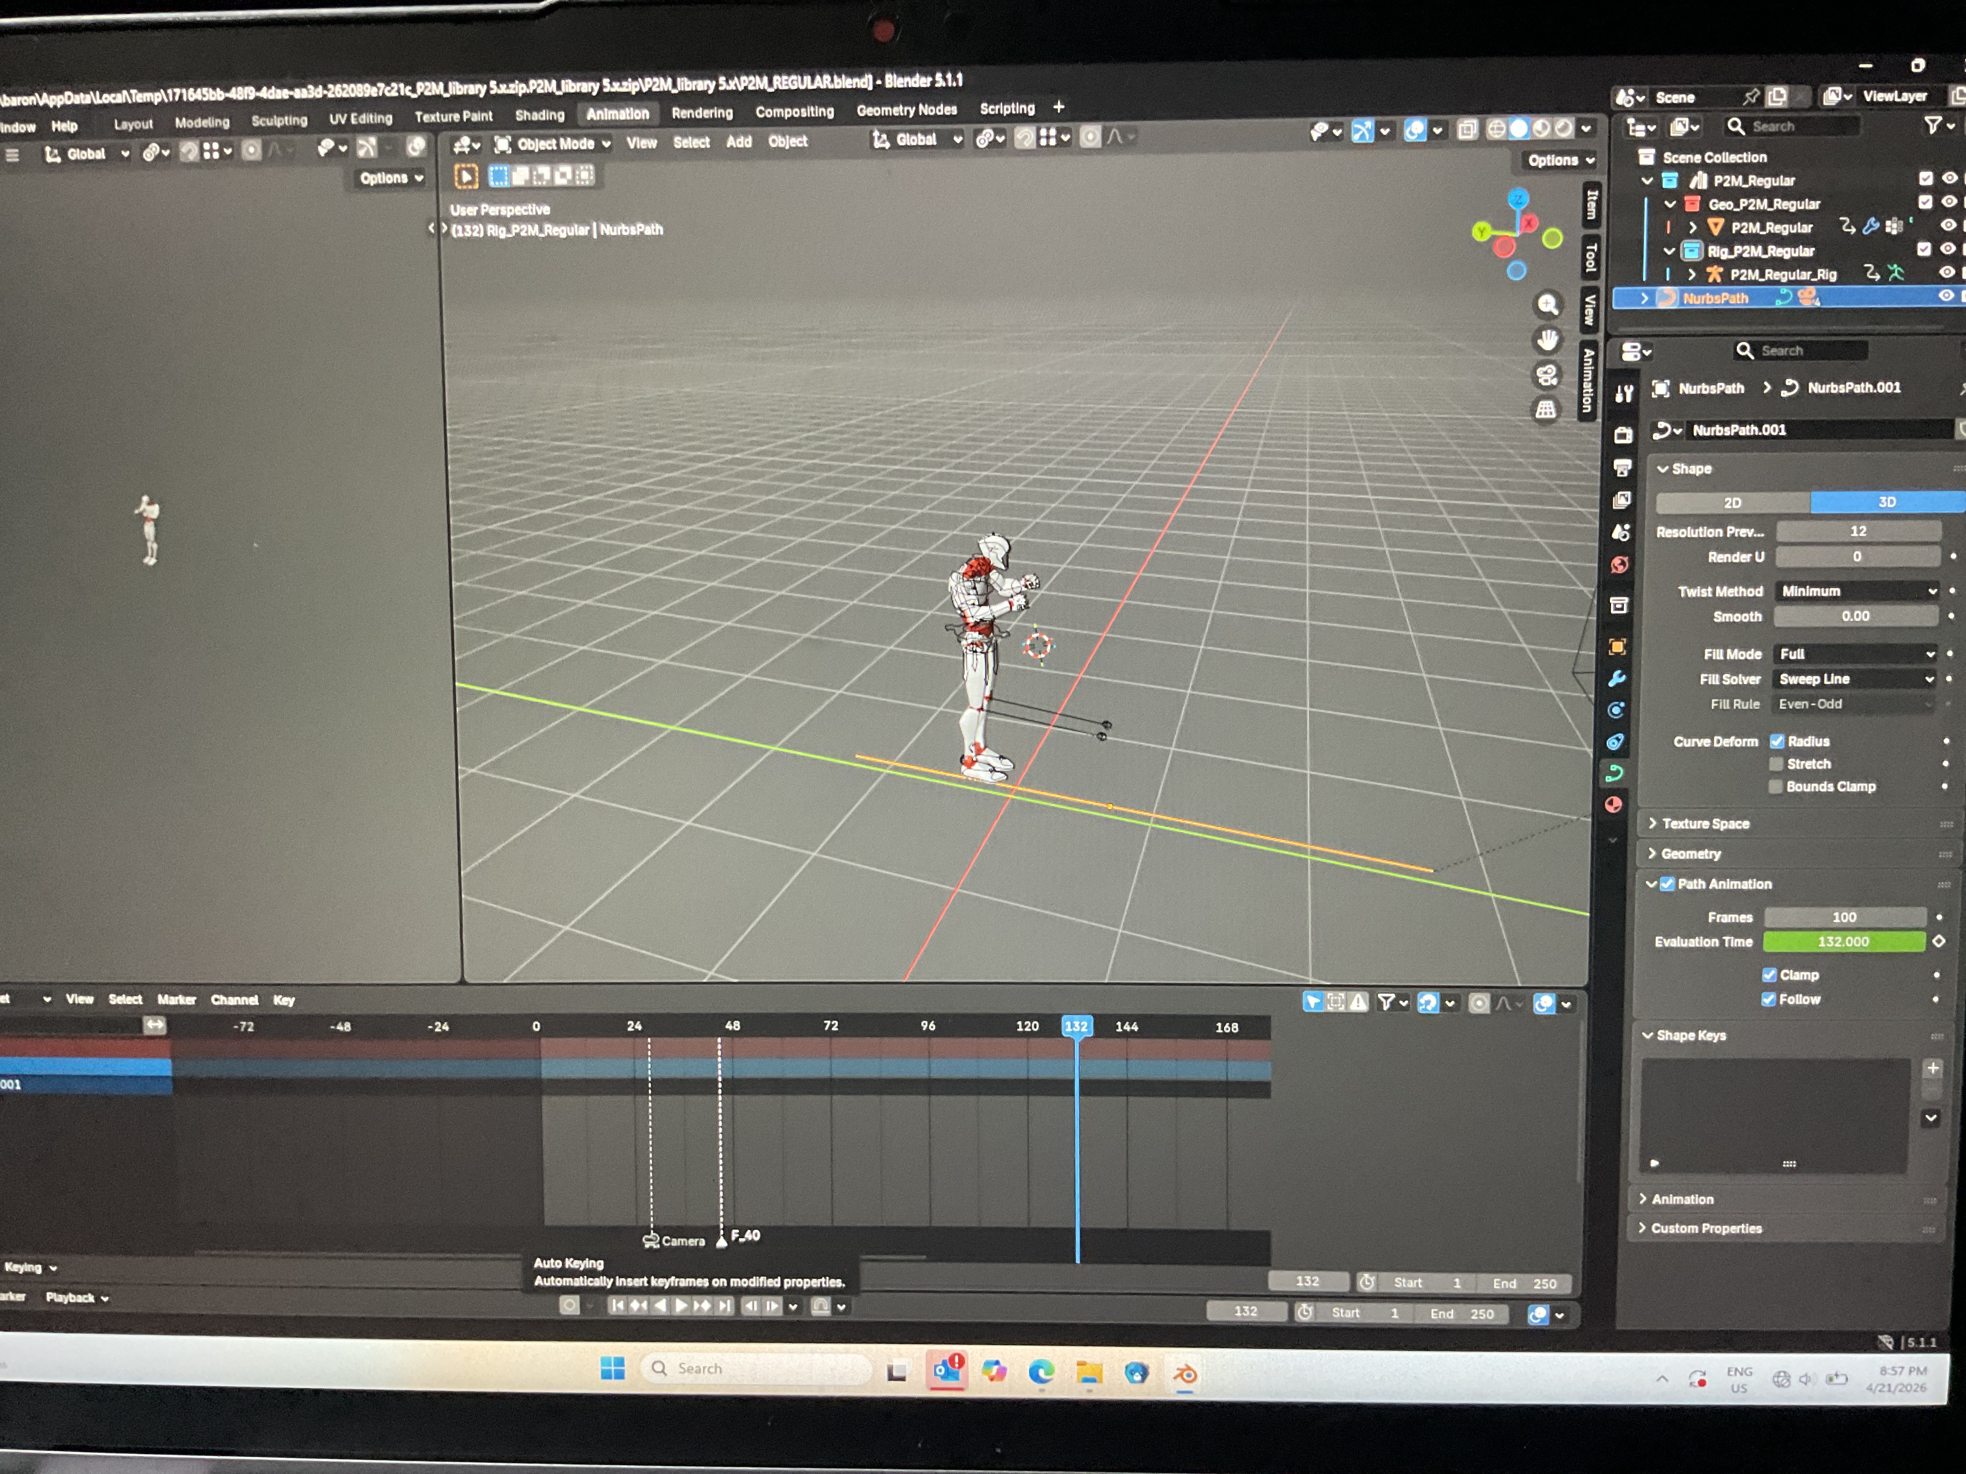Open the Render properties tab icon

[x=1623, y=434]
